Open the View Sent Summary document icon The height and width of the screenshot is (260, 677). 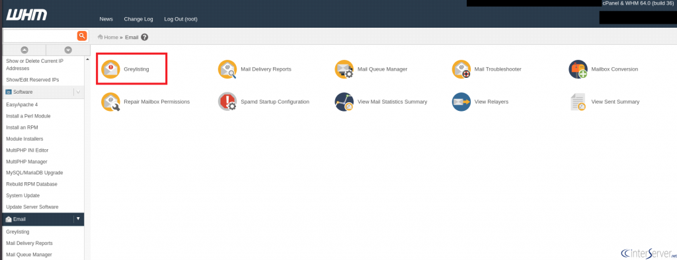578,102
